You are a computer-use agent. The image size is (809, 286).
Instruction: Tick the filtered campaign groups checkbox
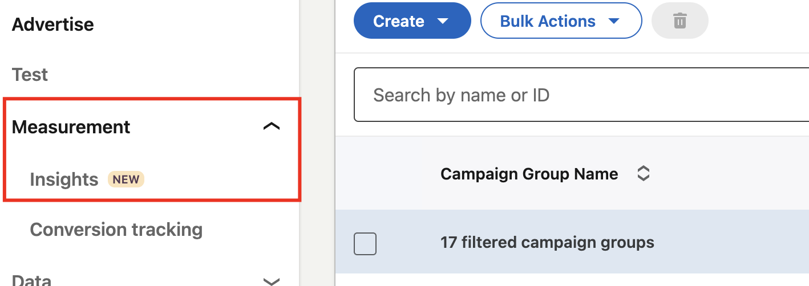365,244
